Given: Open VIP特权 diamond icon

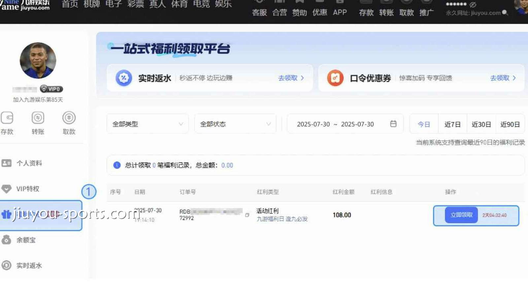Looking at the screenshot, I should [7, 189].
